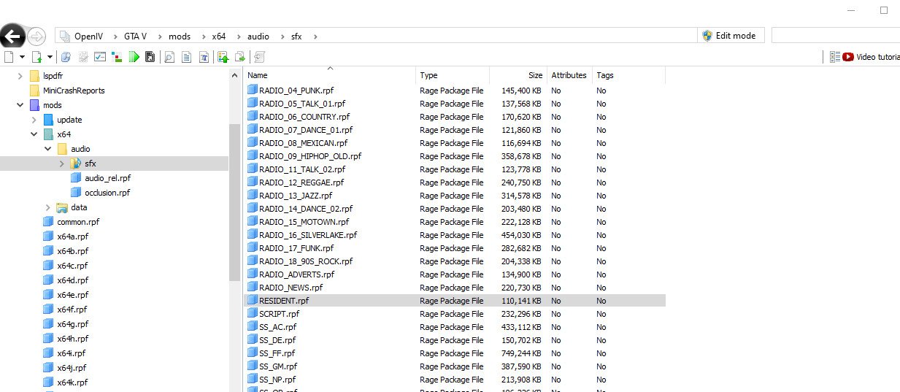Sort by the Attributes column header
This screenshot has width=900, height=392.
(569, 75)
